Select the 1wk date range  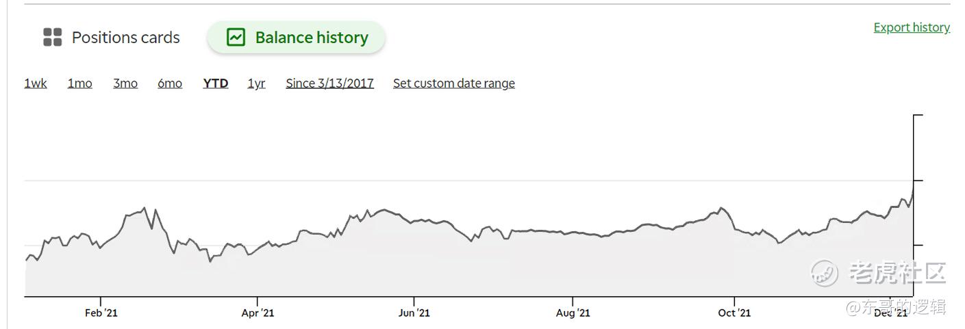pos(36,83)
